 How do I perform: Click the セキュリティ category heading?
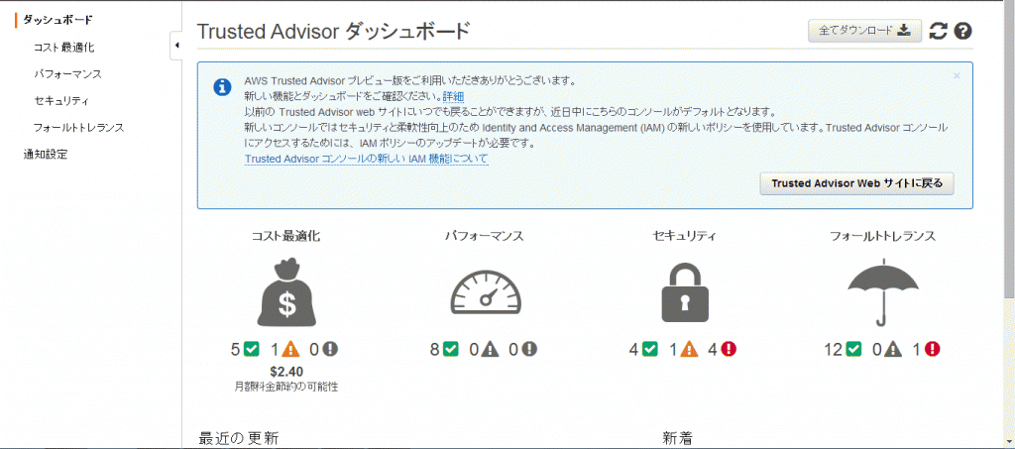pos(685,236)
